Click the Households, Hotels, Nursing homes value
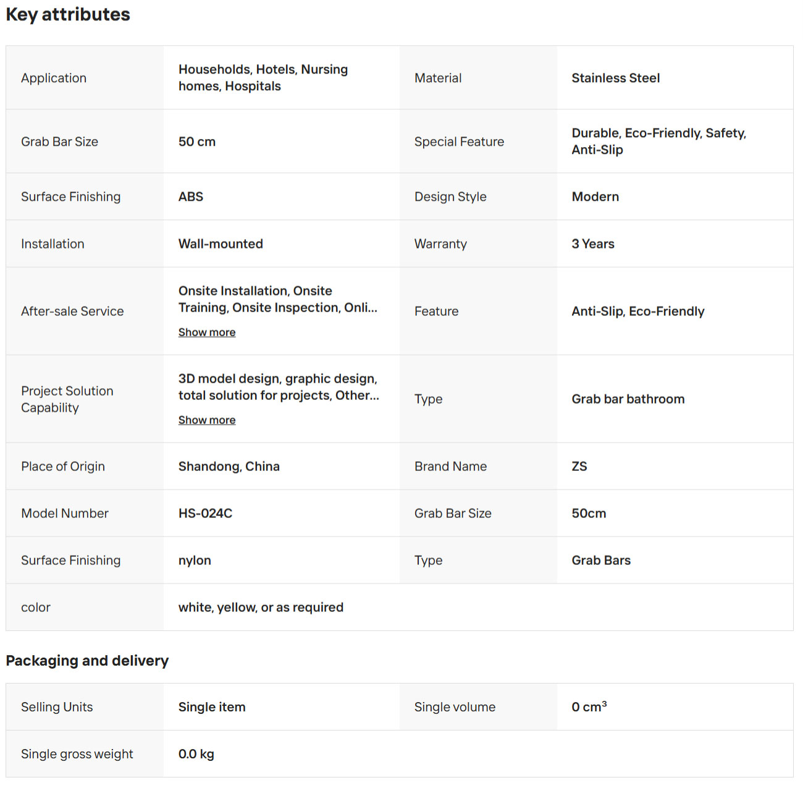The image size is (803, 788). (x=263, y=78)
